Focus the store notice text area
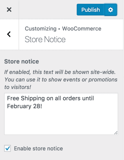The image size is (124, 160). click(61, 114)
